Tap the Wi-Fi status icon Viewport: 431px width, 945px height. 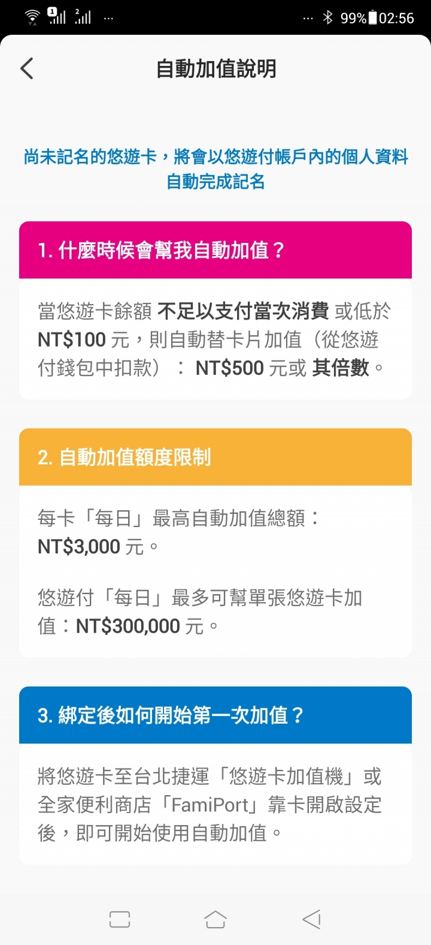tap(32, 17)
